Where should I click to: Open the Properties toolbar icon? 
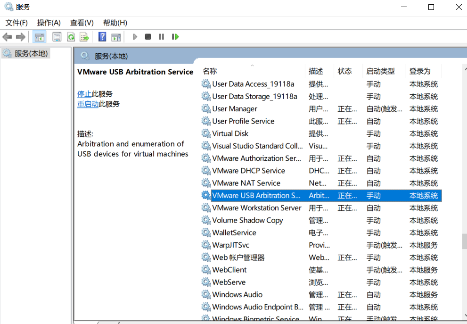pos(57,37)
